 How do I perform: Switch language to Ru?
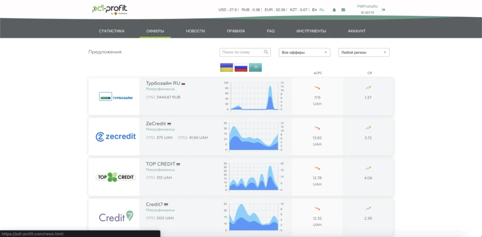click(x=322, y=10)
